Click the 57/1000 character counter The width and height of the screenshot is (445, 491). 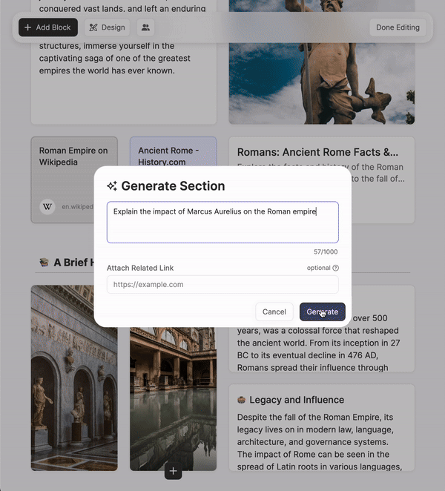326,251
